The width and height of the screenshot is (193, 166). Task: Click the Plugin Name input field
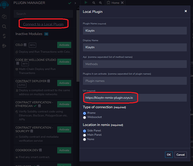[135, 31]
